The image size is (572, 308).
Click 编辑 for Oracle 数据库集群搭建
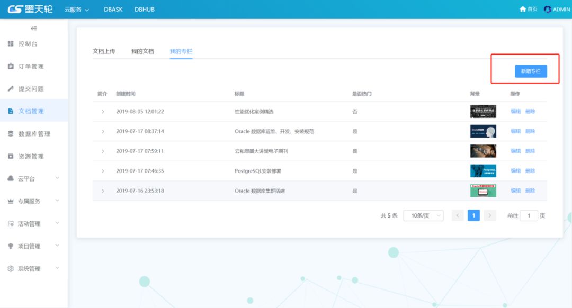coord(515,191)
